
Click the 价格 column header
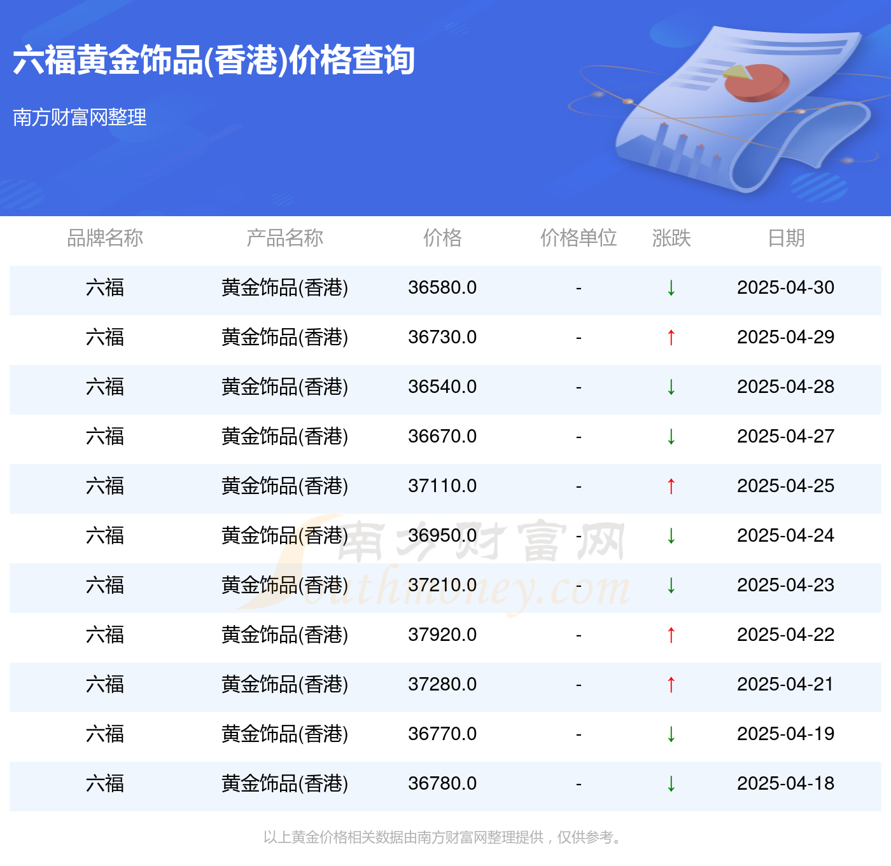(x=442, y=238)
